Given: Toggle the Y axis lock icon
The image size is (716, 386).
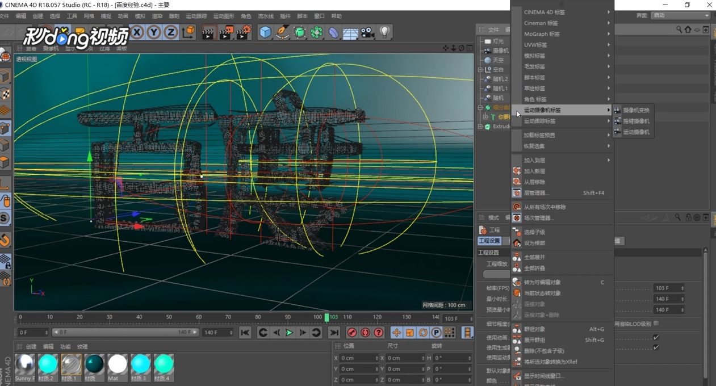Looking at the screenshot, I should tap(154, 32).
